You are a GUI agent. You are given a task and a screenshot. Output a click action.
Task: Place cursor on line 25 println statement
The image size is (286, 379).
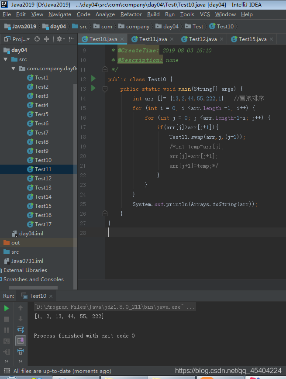coord(195,204)
